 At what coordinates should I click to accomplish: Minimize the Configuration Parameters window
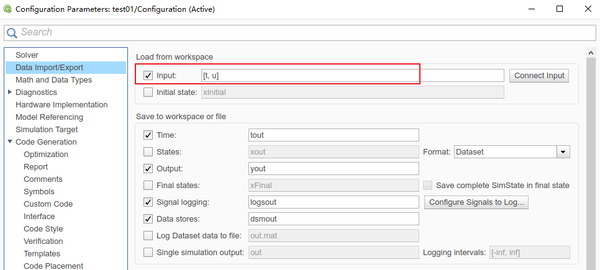click(530, 9)
